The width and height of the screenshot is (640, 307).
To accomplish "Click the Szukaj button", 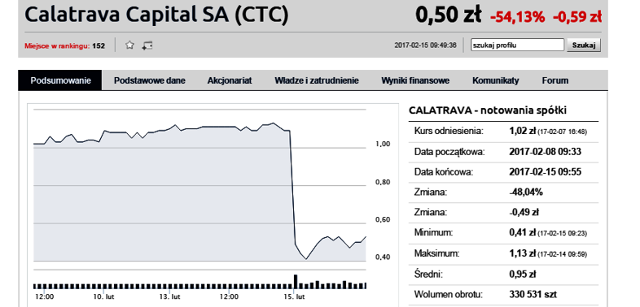I will 584,45.
